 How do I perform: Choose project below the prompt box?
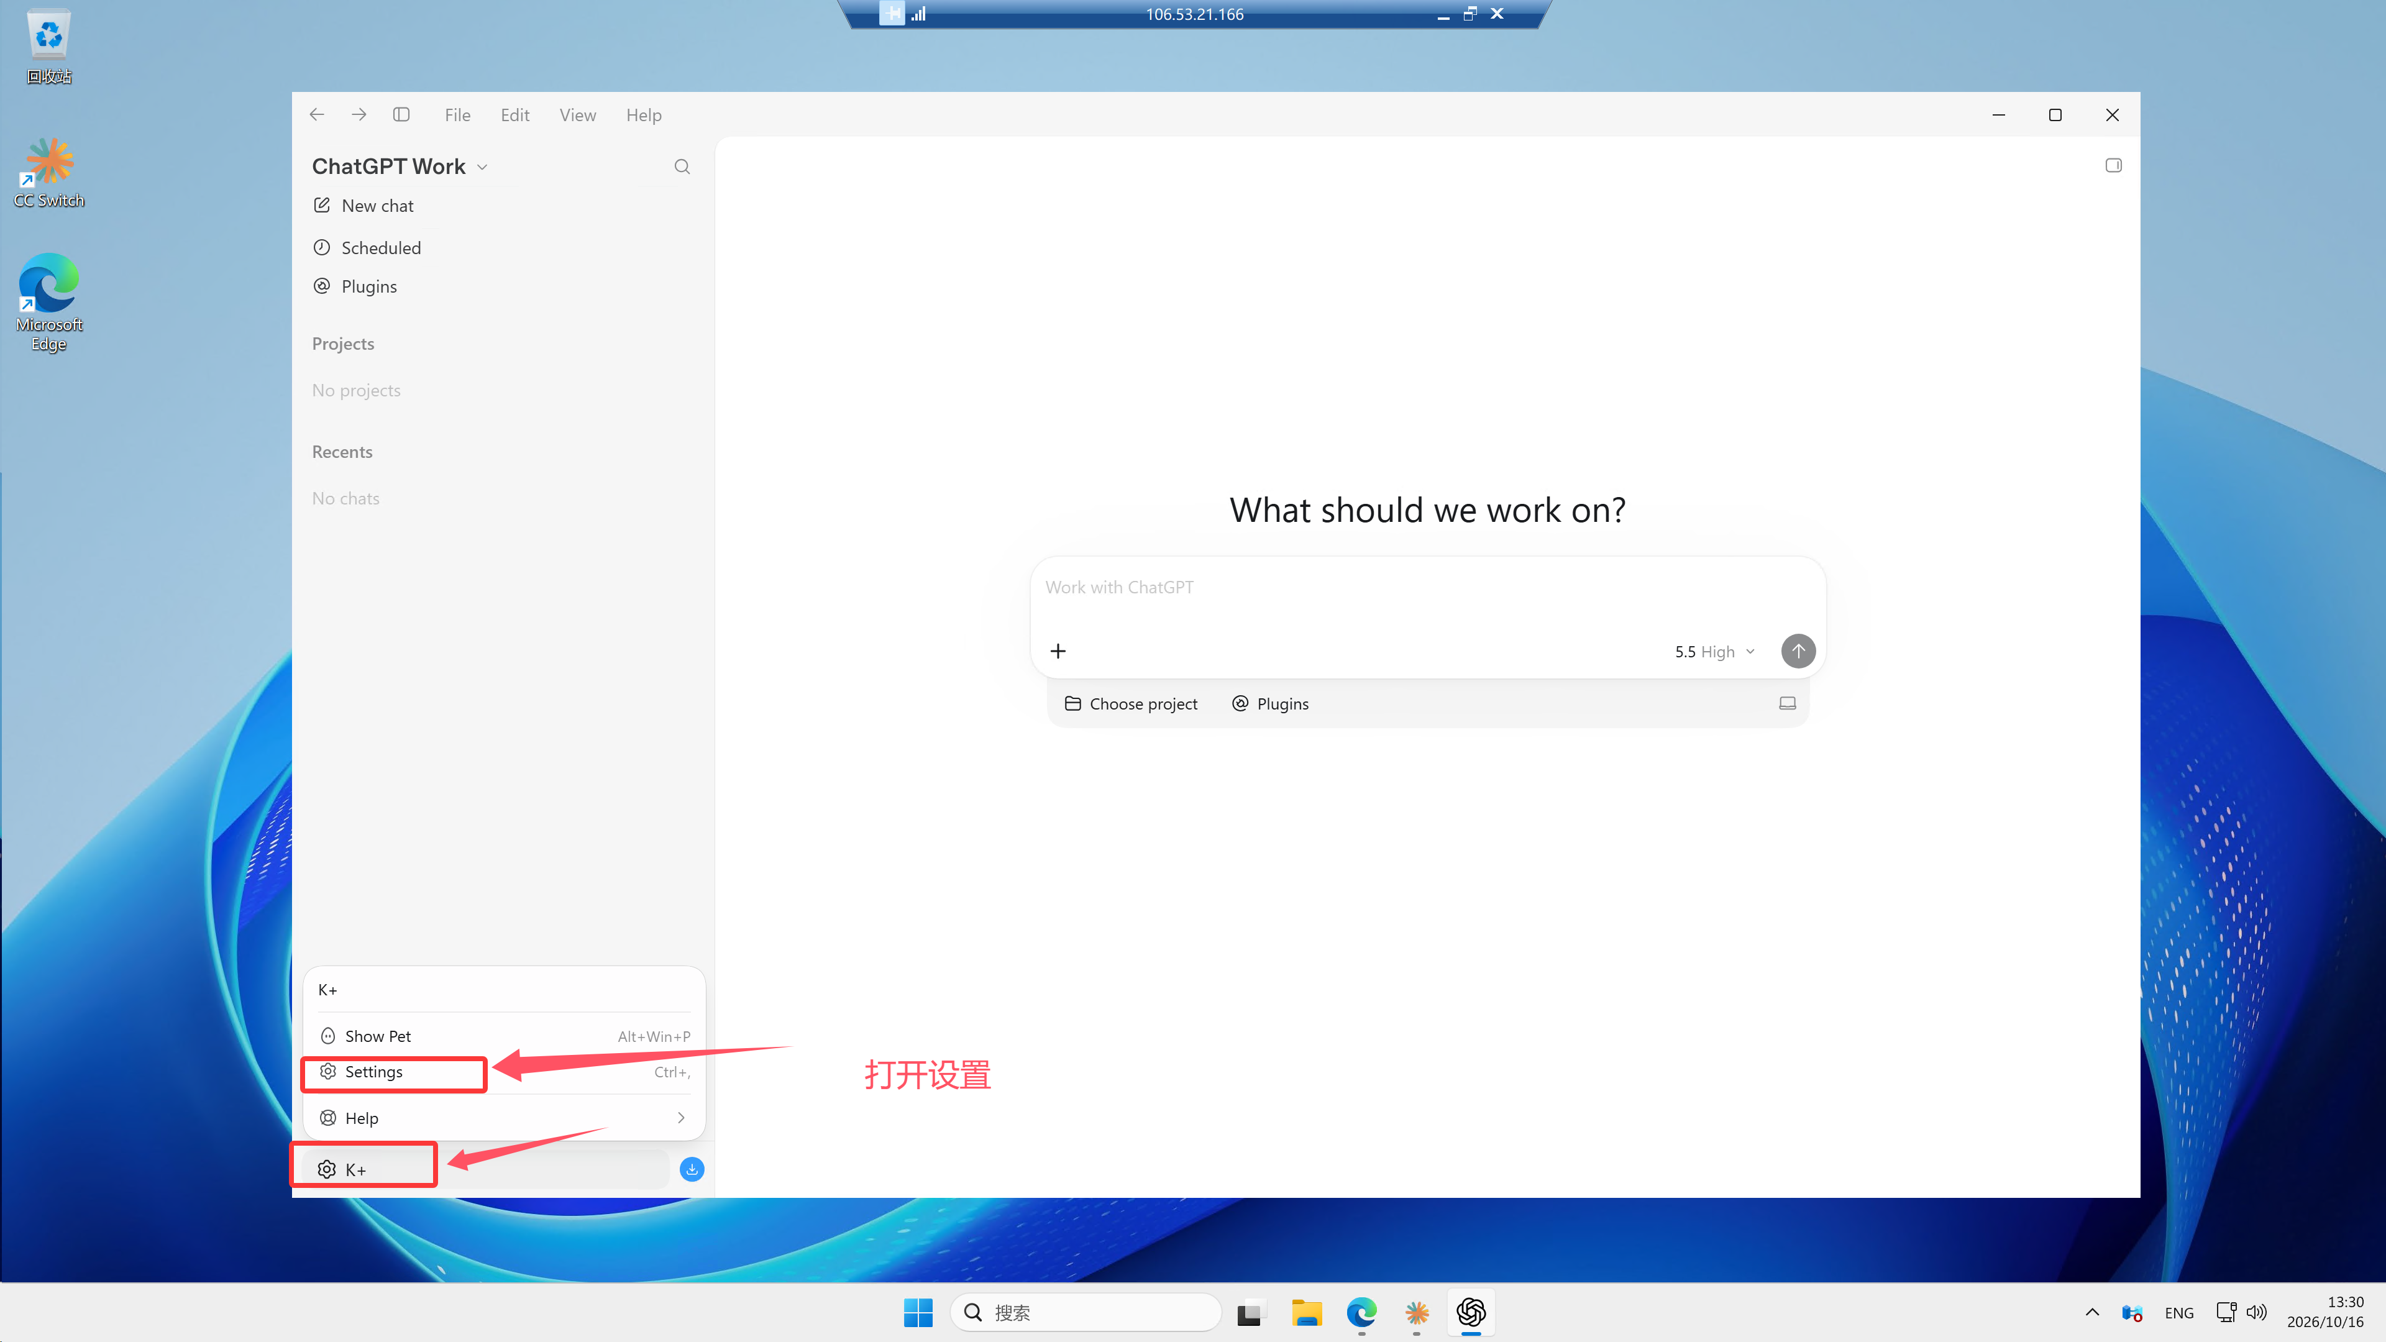point(1131,704)
